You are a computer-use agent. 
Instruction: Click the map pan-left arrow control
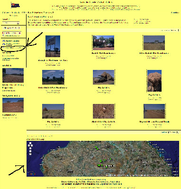tap(29, 146)
